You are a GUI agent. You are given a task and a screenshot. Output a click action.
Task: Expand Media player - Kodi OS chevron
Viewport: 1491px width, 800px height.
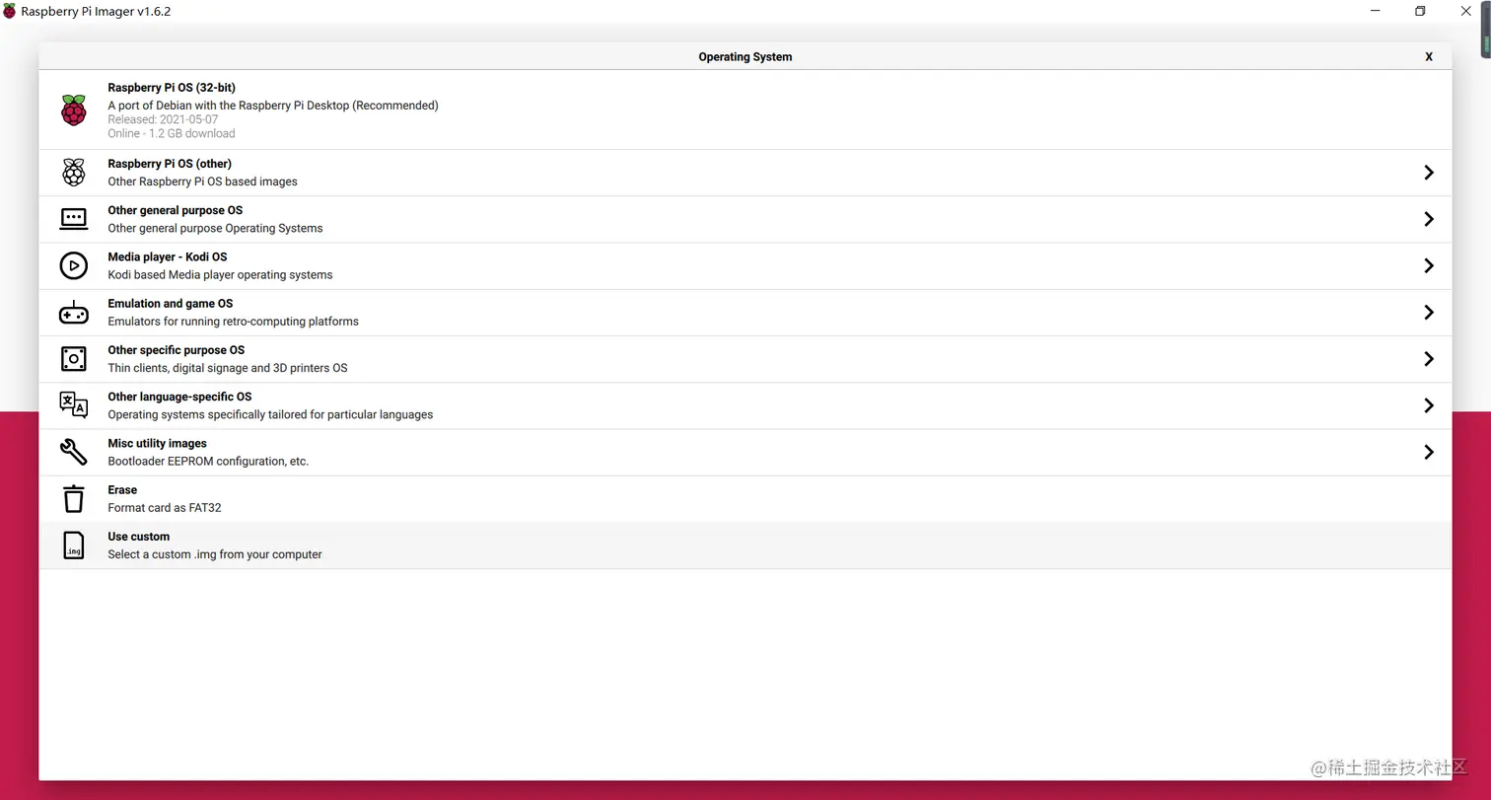[1428, 265]
